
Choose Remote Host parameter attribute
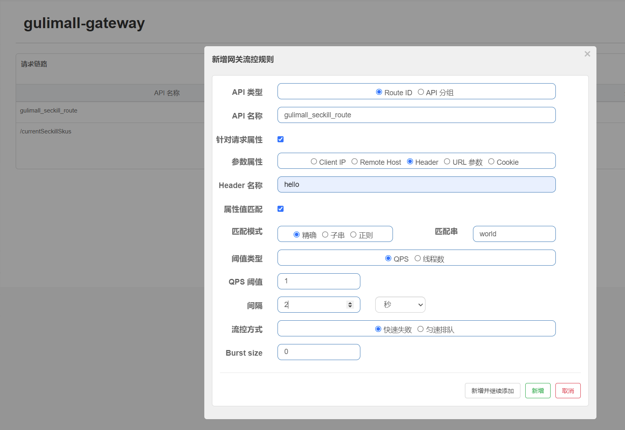tap(354, 162)
